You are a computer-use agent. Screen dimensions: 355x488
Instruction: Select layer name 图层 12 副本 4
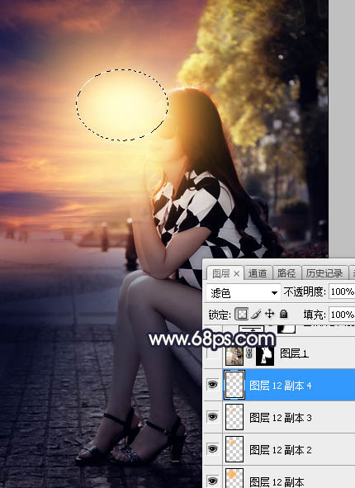coord(281,386)
